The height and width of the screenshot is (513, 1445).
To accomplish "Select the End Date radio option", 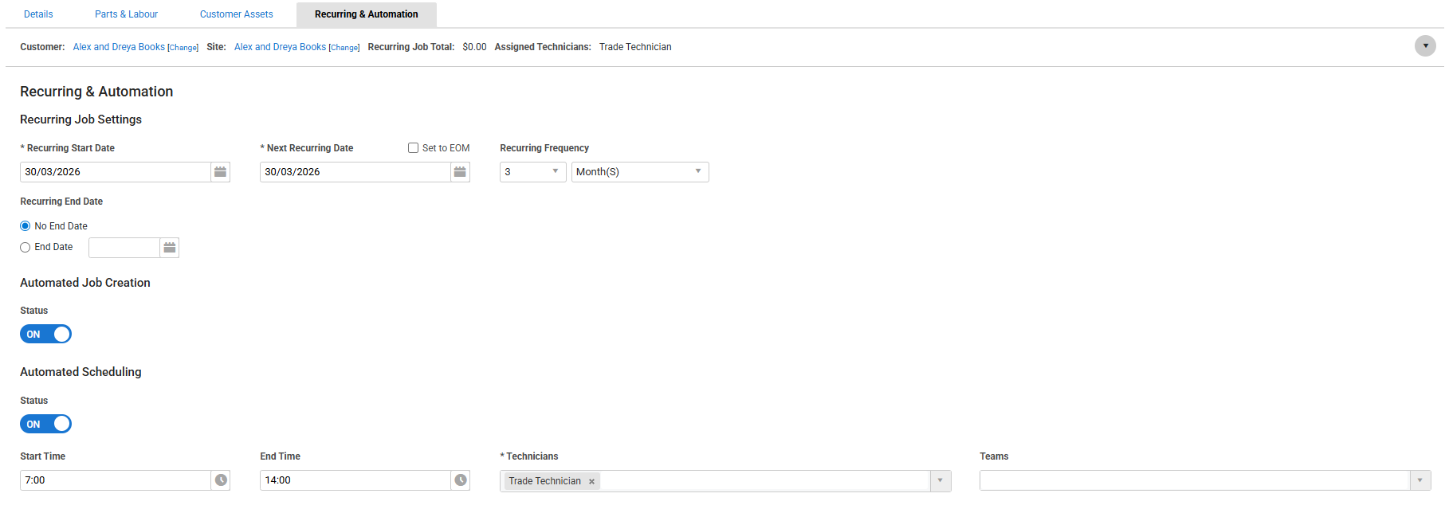I will click(26, 247).
